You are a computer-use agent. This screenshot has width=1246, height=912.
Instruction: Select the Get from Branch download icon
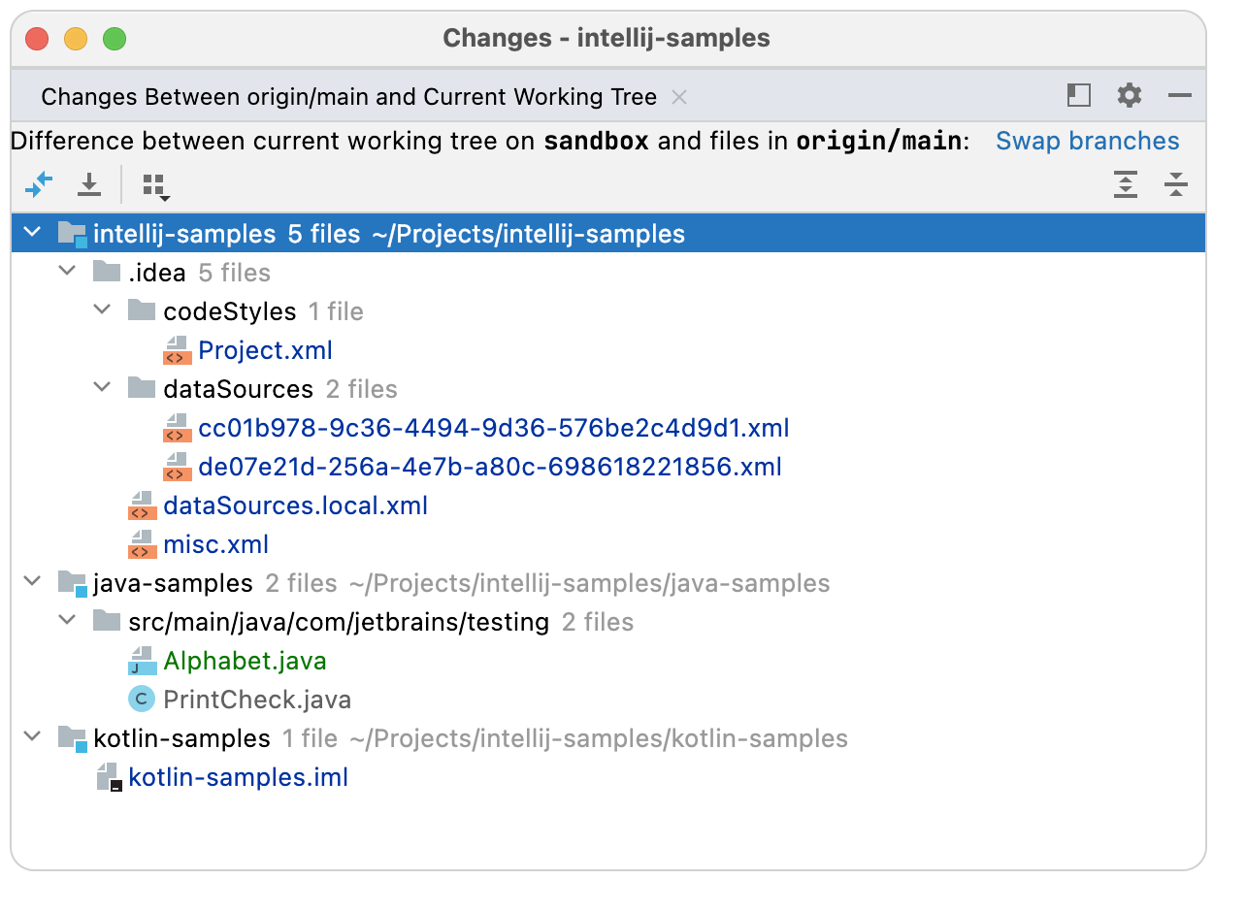tap(88, 184)
